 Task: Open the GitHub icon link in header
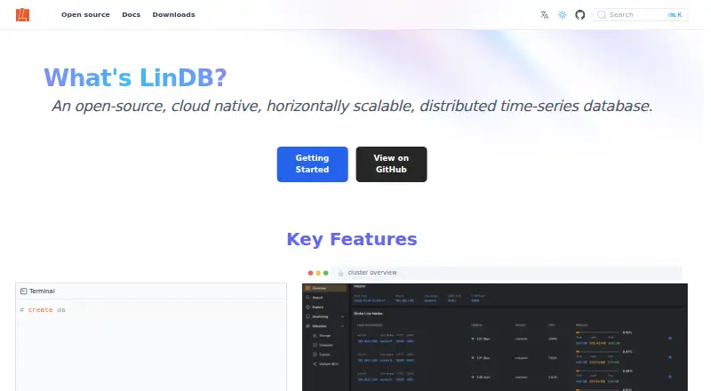[x=580, y=15]
